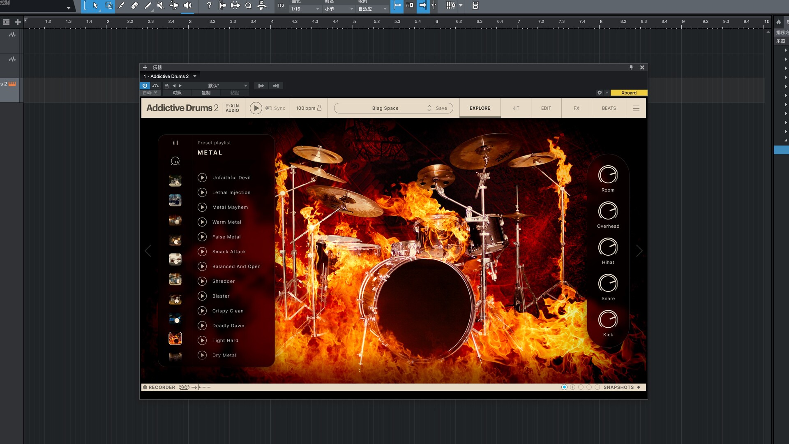The height and width of the screenshot is (444, 789).
Task: Go to the next preset page arrow
Action: [x=639, y=251]
